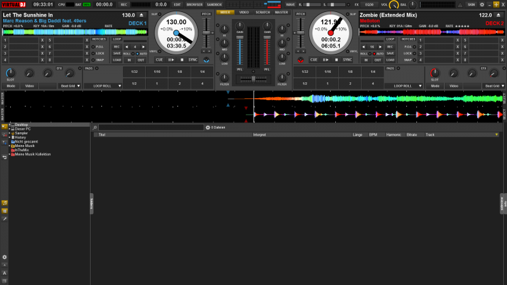This screenshot has height=285, width=507.
Task: Expand Meine Musik Kollektion node
Action: [10, 155]
